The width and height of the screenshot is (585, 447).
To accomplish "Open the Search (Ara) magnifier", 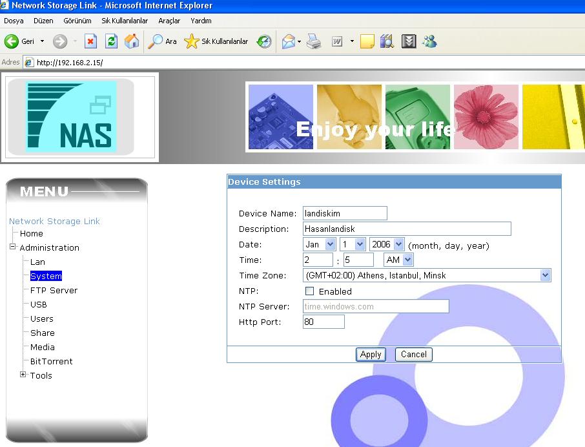I will (155, 41).
